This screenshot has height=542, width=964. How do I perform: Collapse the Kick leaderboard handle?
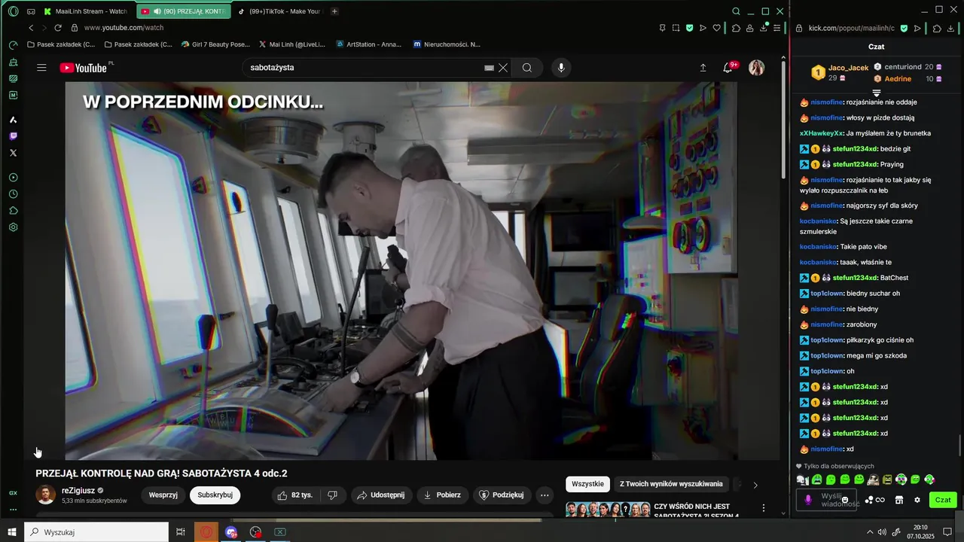[x=877, y=93]
